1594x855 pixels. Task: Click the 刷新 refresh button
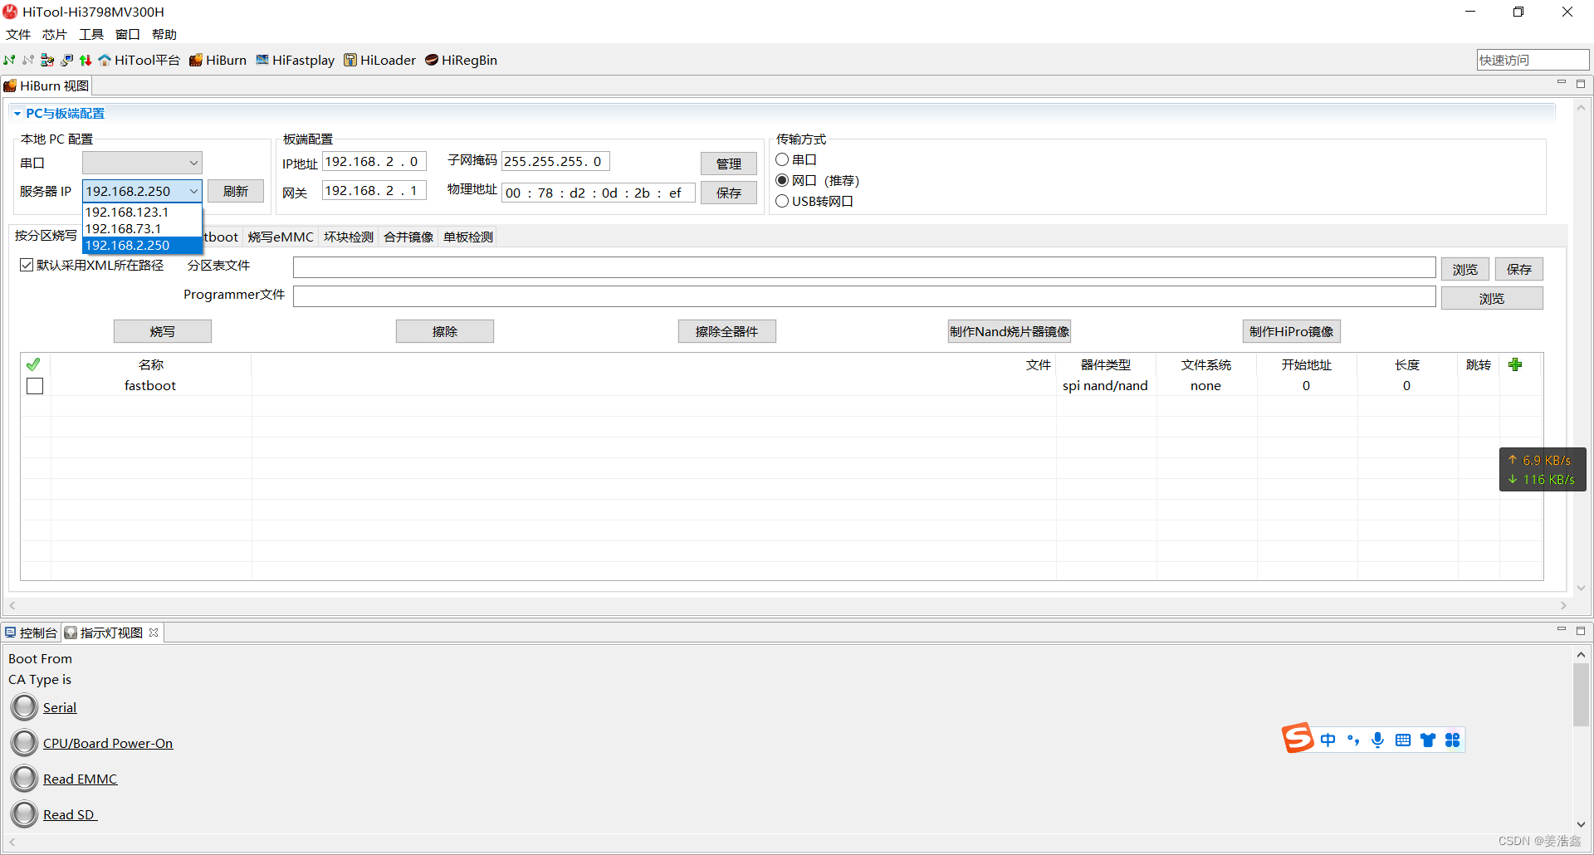(x=236, y=191)
